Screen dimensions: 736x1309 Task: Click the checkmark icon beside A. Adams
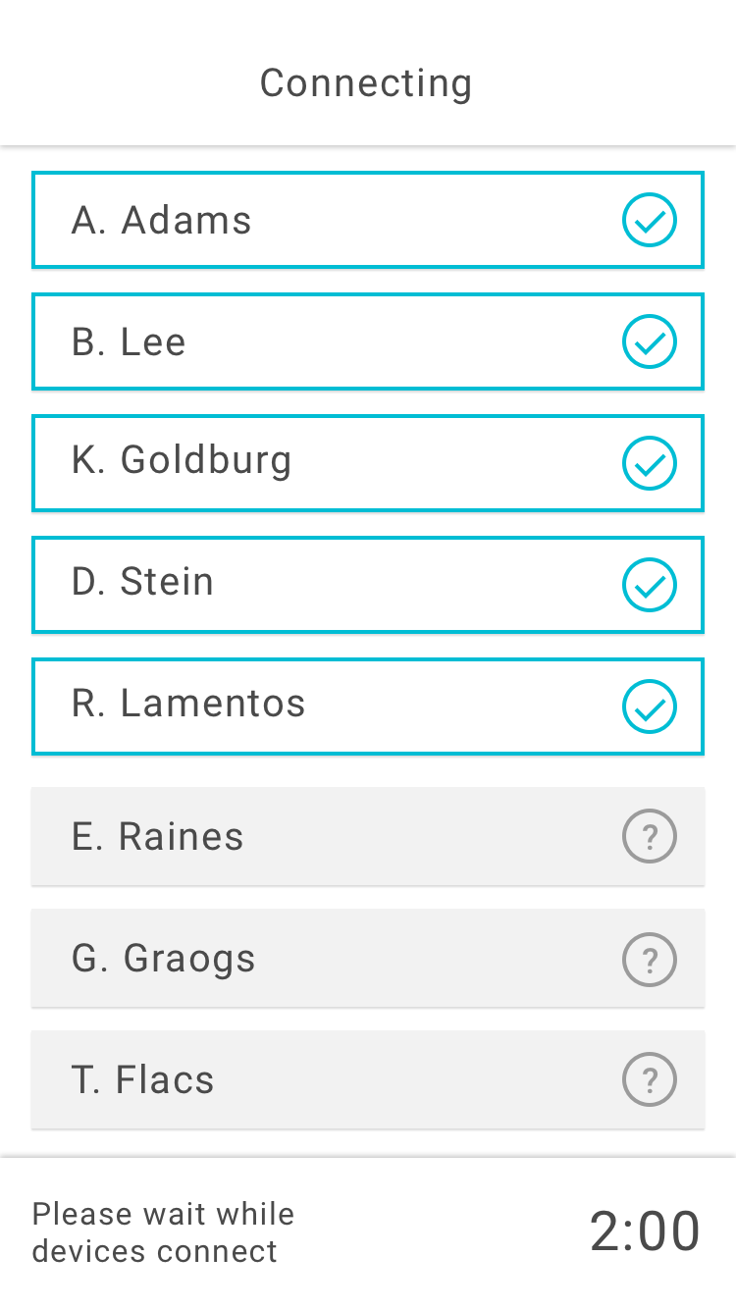point(650,220)
